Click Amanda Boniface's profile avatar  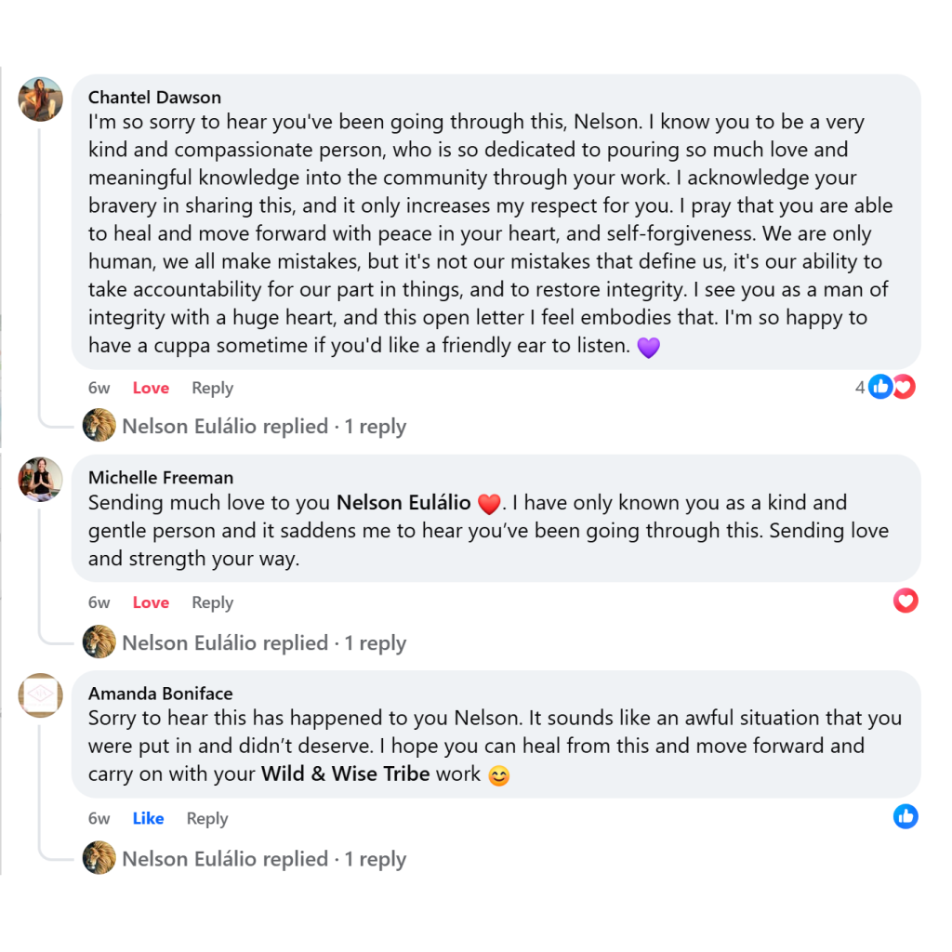(x=41, y=695)
